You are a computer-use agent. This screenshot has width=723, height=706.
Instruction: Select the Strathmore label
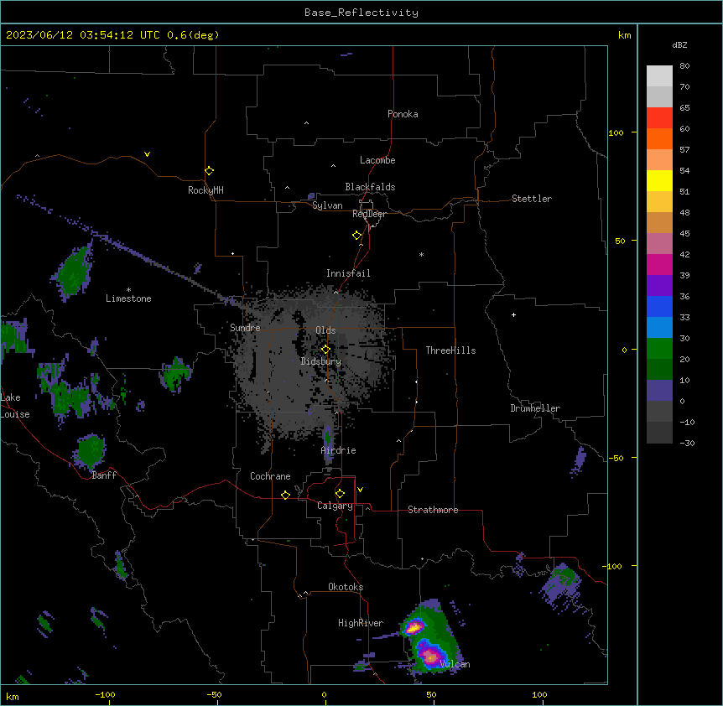433,510
